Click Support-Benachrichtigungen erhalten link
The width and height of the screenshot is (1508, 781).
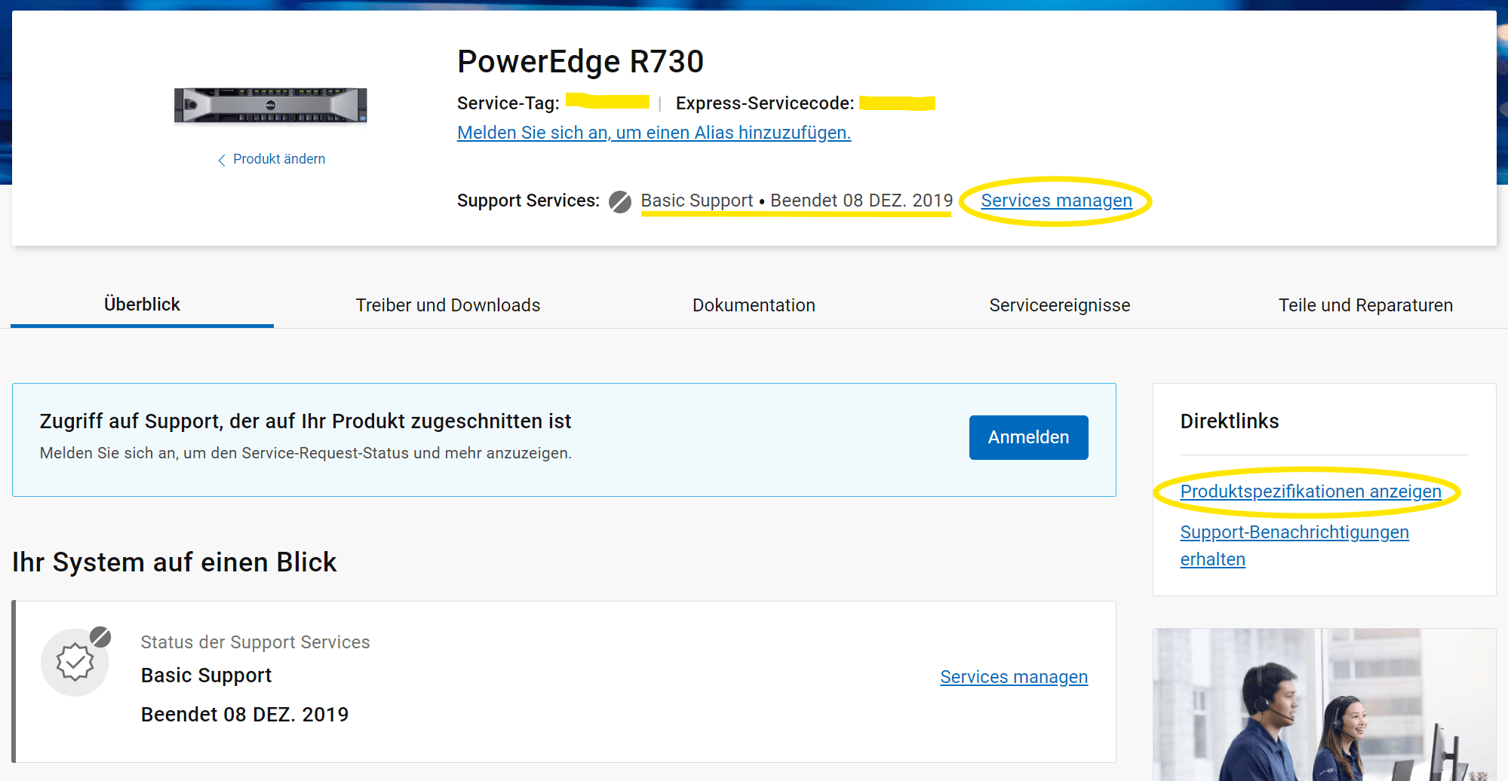(1294, 533)
